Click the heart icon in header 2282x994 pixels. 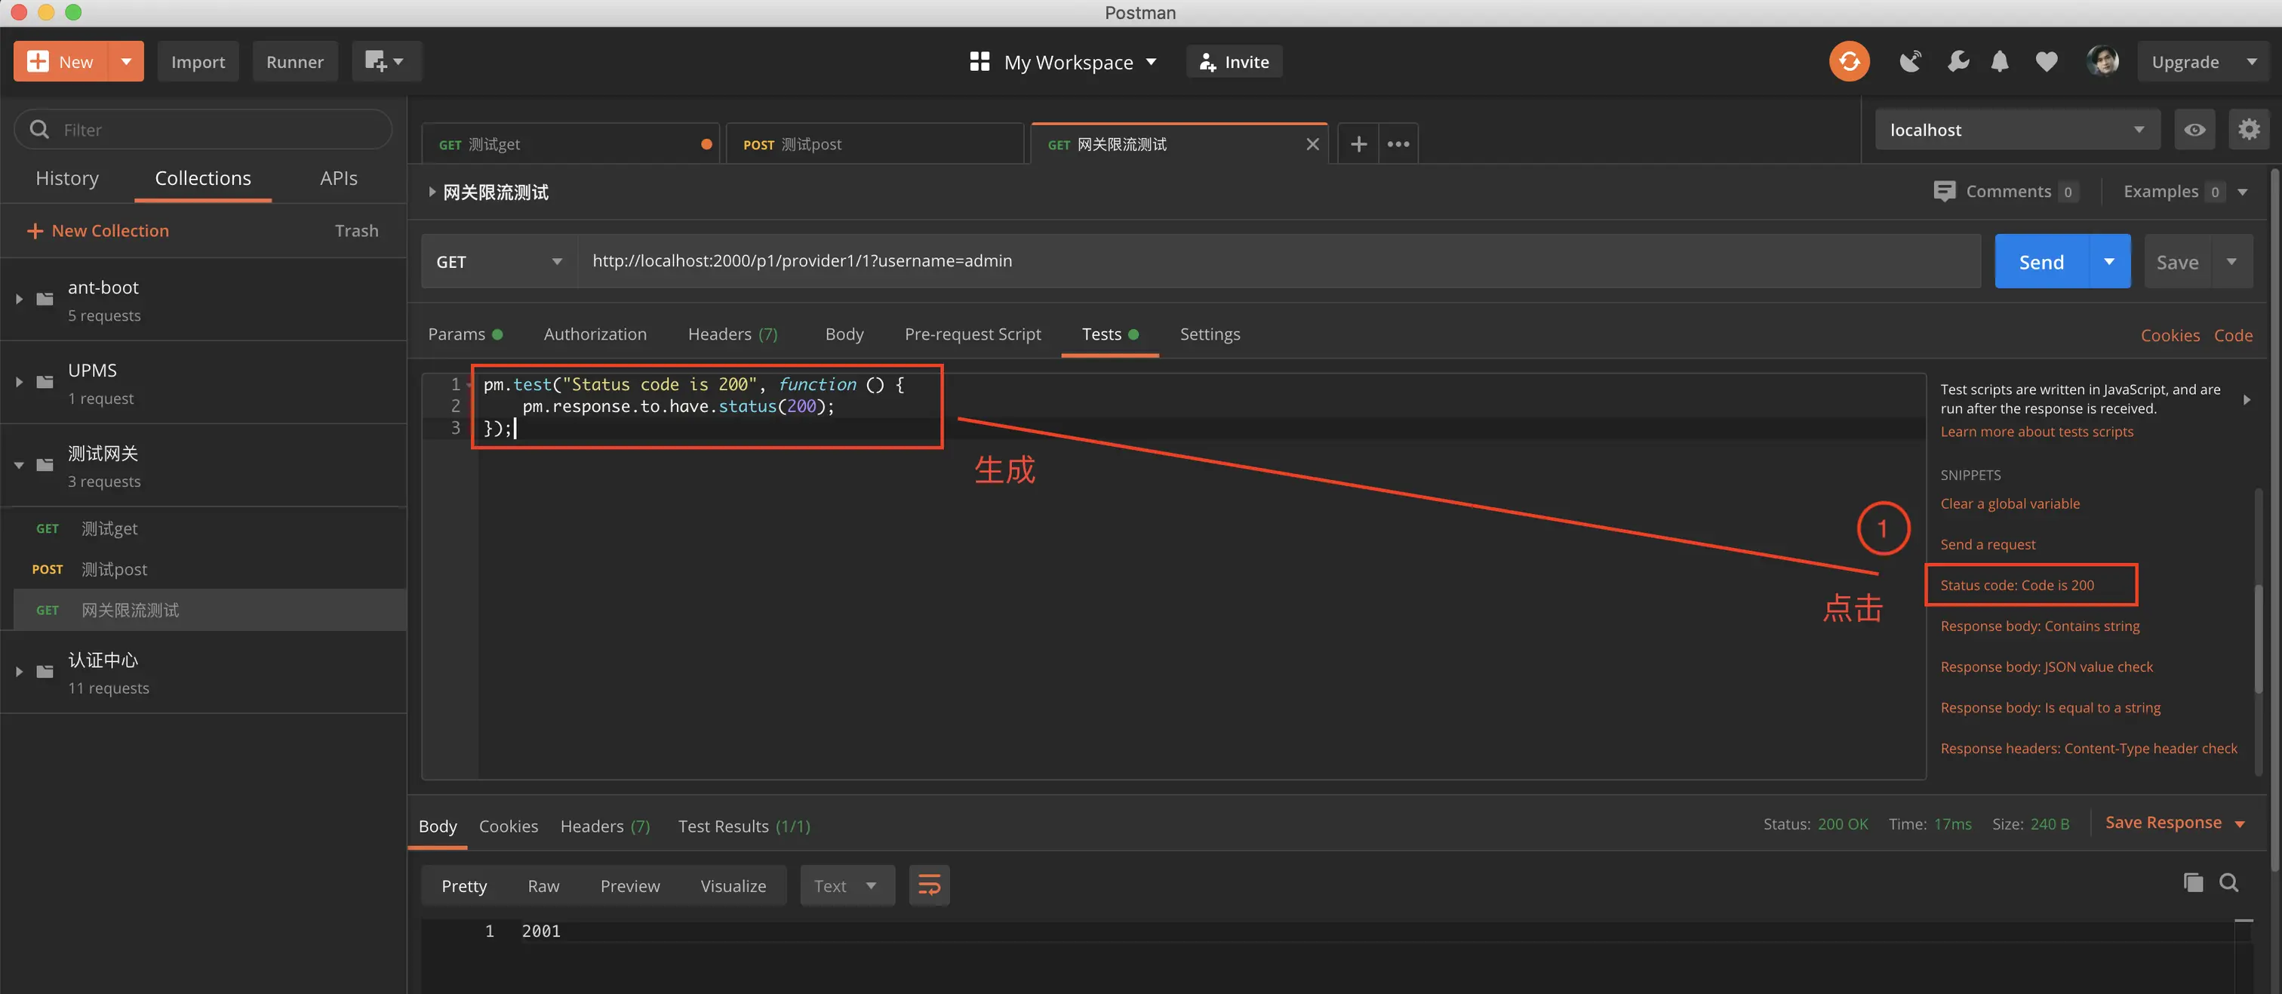pos(2046,62)
